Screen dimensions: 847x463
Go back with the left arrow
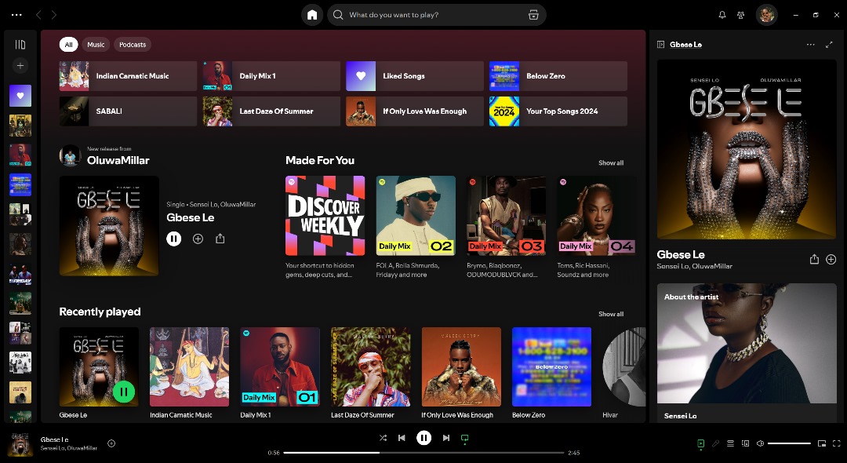(38, 15)
